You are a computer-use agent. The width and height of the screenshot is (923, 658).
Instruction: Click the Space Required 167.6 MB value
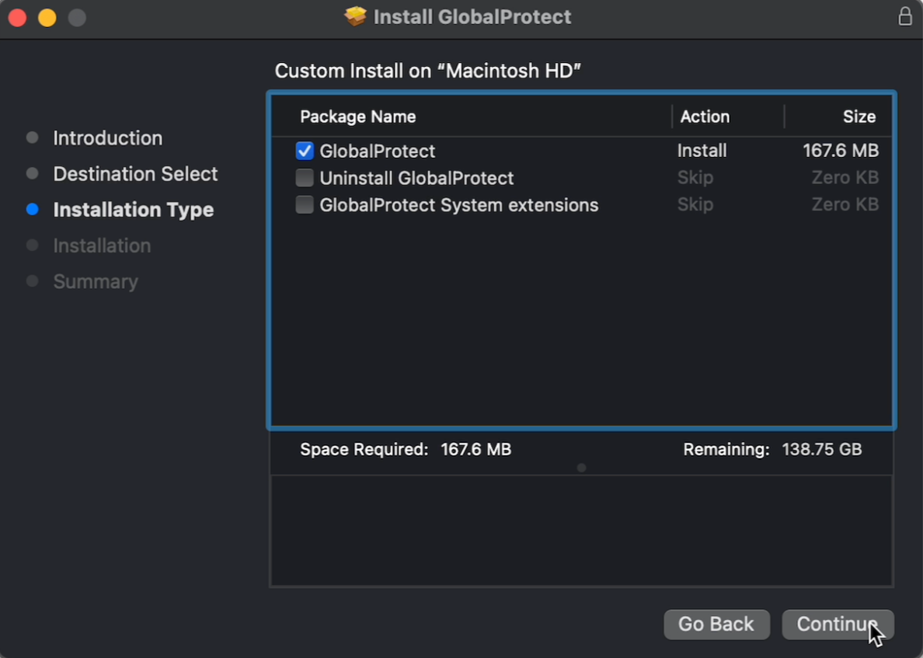coord(475,450)
